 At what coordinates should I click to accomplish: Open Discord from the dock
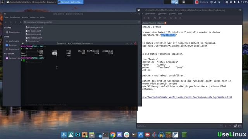click(120, 135)
